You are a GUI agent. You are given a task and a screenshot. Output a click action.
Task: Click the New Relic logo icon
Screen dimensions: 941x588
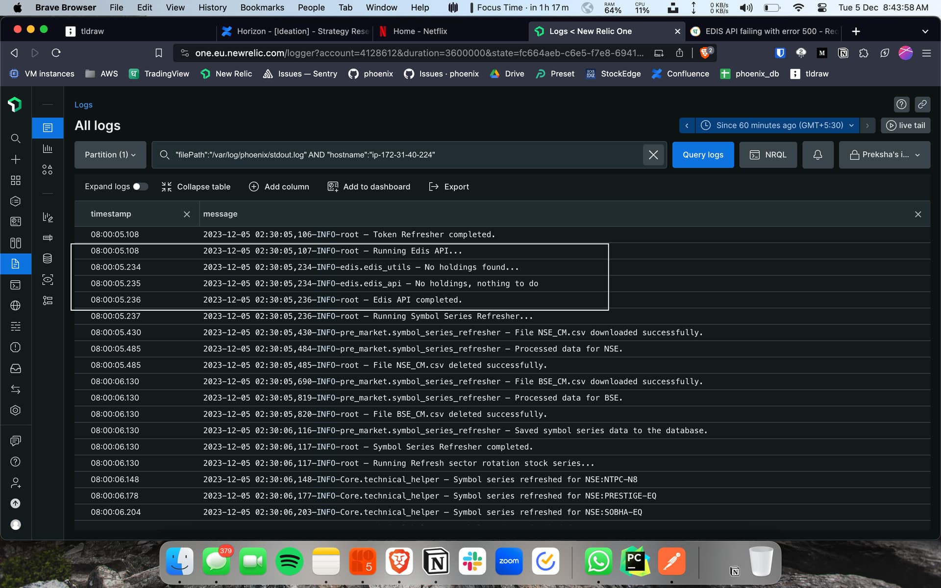(15, 104)
